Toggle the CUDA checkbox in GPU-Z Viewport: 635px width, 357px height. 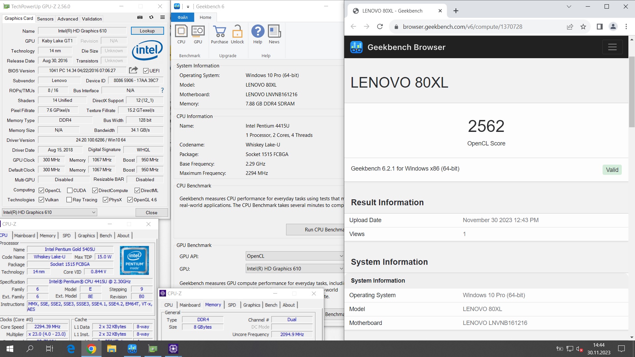click(x=70, y=190)
